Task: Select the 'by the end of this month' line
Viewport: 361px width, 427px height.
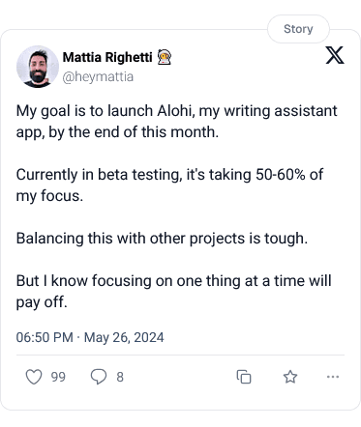Action: point(134,132)
